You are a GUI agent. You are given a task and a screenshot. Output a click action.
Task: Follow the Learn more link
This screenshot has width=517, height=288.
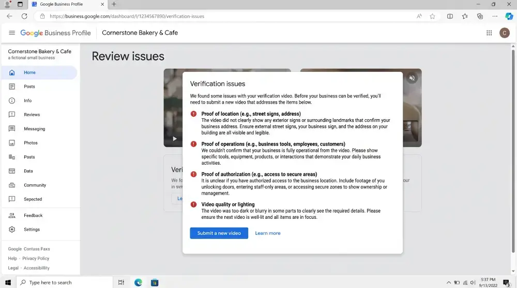(267, 233)
